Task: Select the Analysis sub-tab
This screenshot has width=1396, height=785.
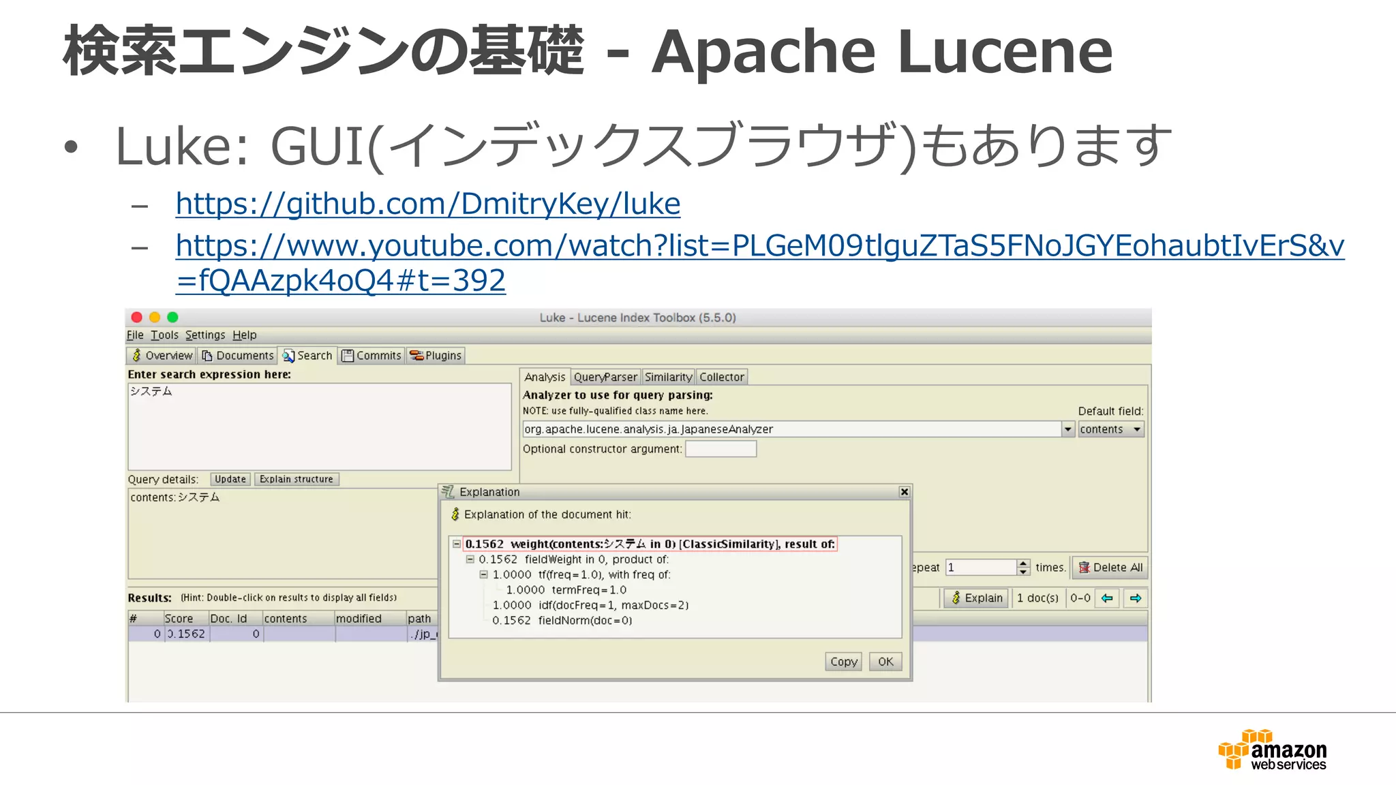Action: tap(545, 377)
